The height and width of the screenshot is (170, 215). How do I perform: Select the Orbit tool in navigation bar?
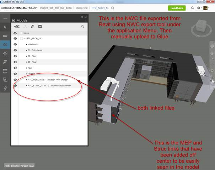(x=212, y=70)
